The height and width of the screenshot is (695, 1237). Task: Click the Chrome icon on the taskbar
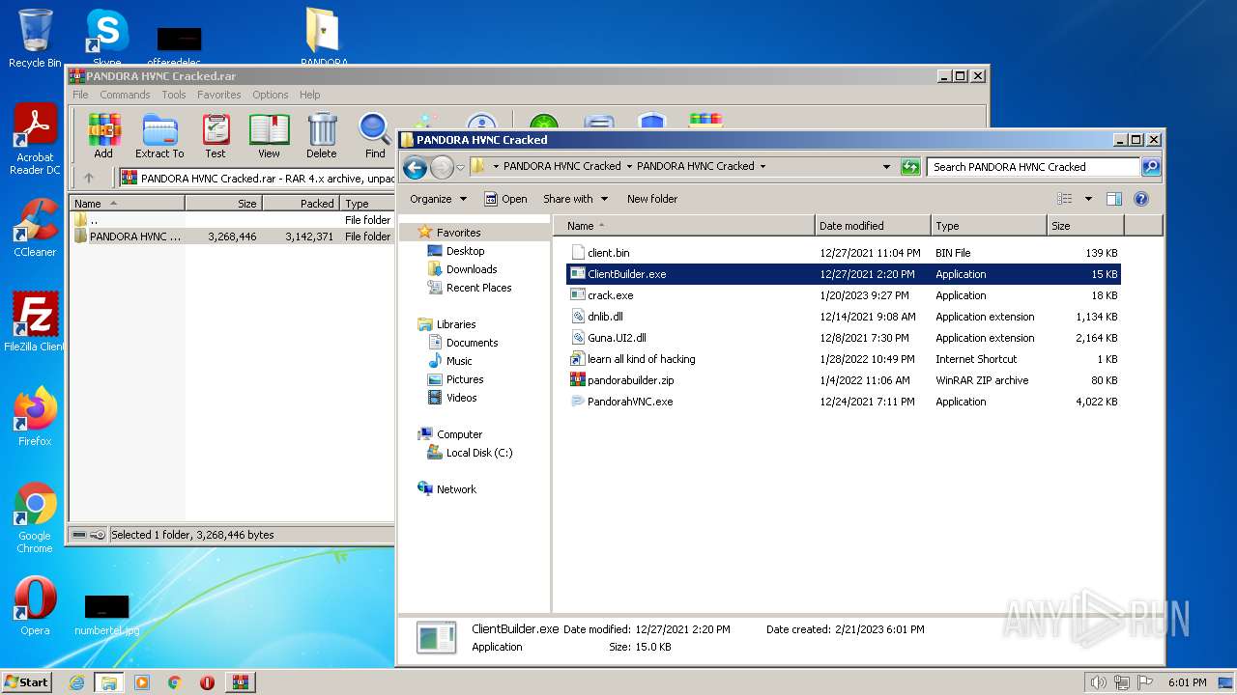pos(174,682)
